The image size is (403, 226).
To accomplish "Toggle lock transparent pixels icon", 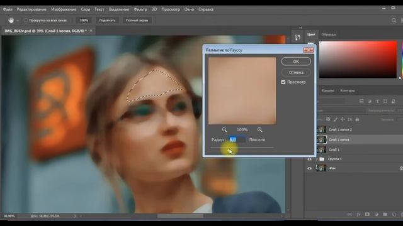I will tap(328, 119).
